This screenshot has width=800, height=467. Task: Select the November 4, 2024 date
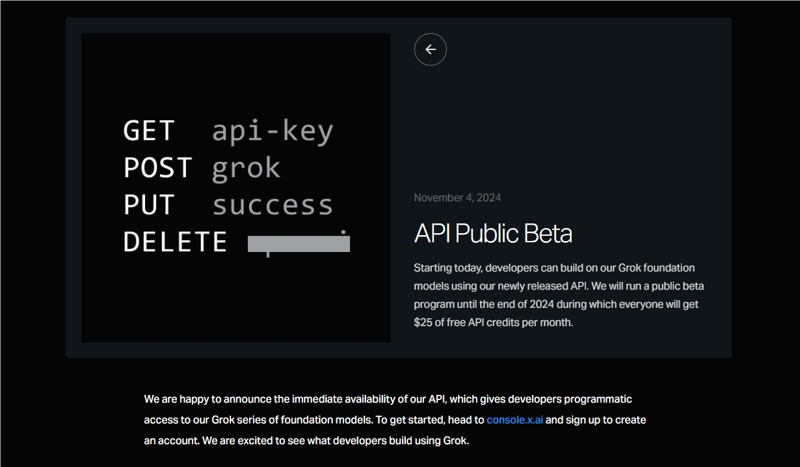point(457,197)
